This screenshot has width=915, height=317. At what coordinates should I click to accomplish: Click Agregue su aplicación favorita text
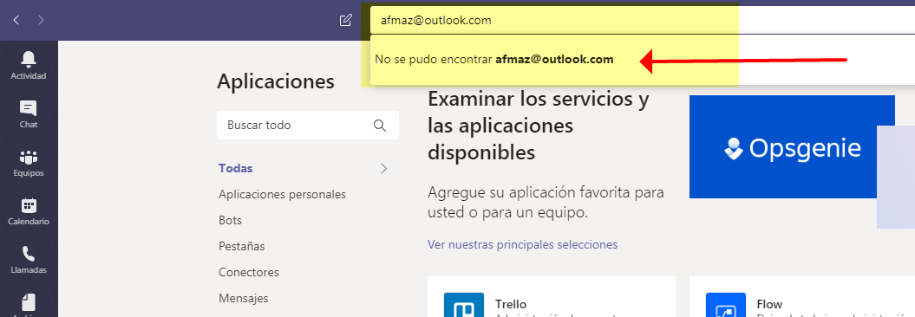(x=546, y=202)
